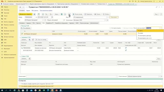Collapse the Заправки ГСМ section
164x92 pixels.
click(20, 37)
